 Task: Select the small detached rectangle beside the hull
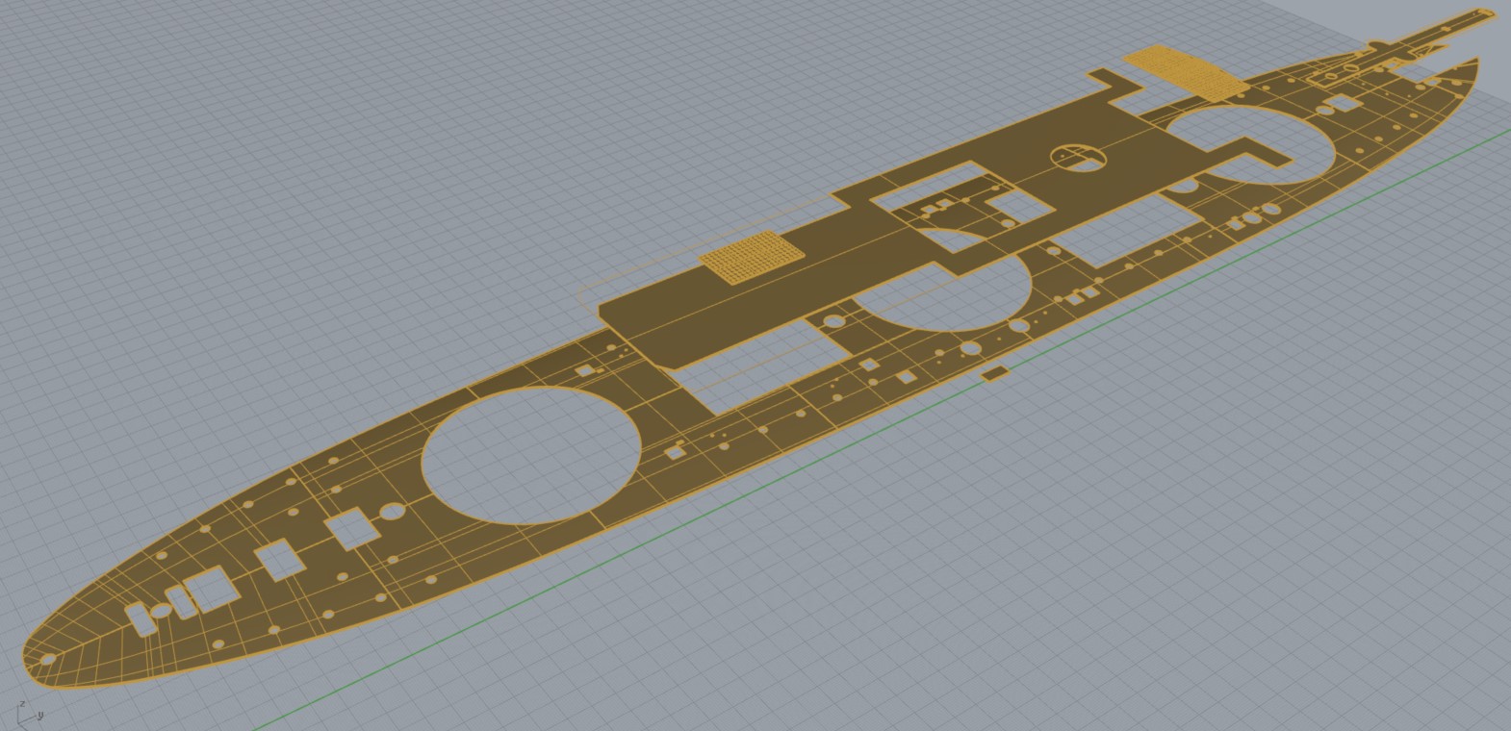point(995,373)
